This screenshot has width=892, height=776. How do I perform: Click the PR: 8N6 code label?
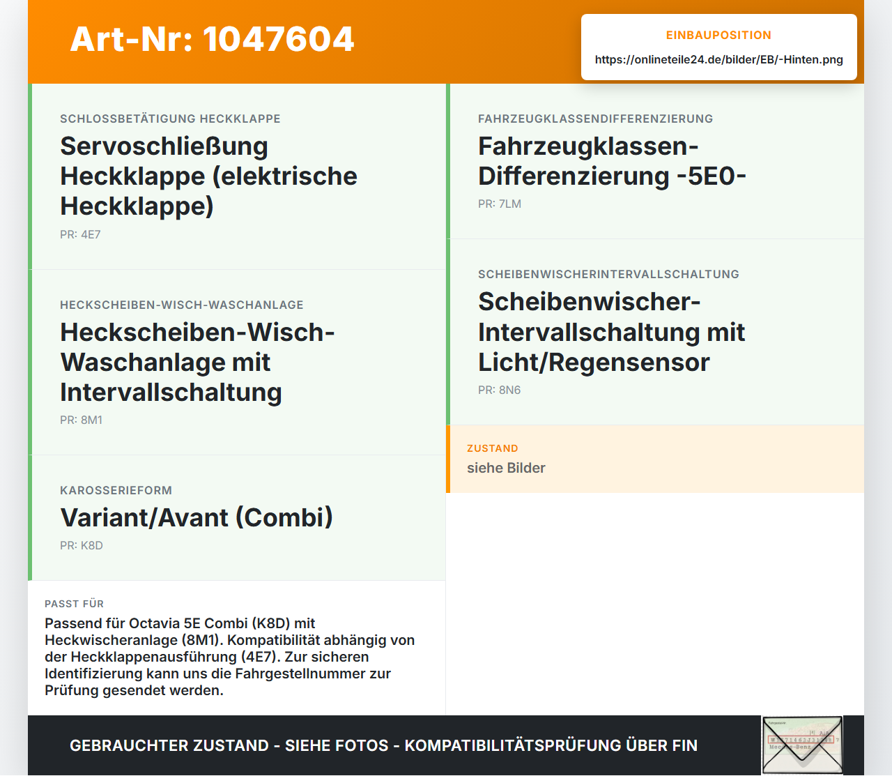click(500, 390)
